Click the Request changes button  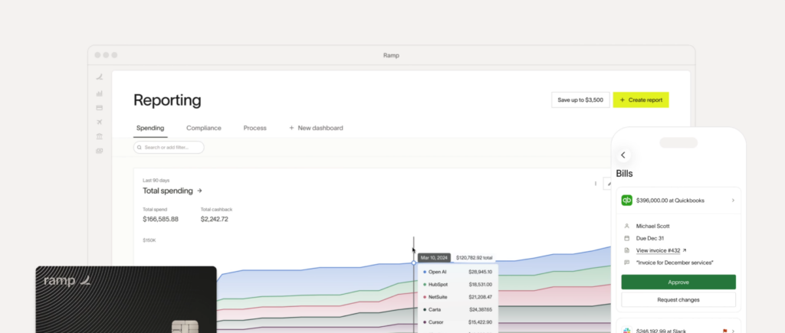tap(678, 299)
